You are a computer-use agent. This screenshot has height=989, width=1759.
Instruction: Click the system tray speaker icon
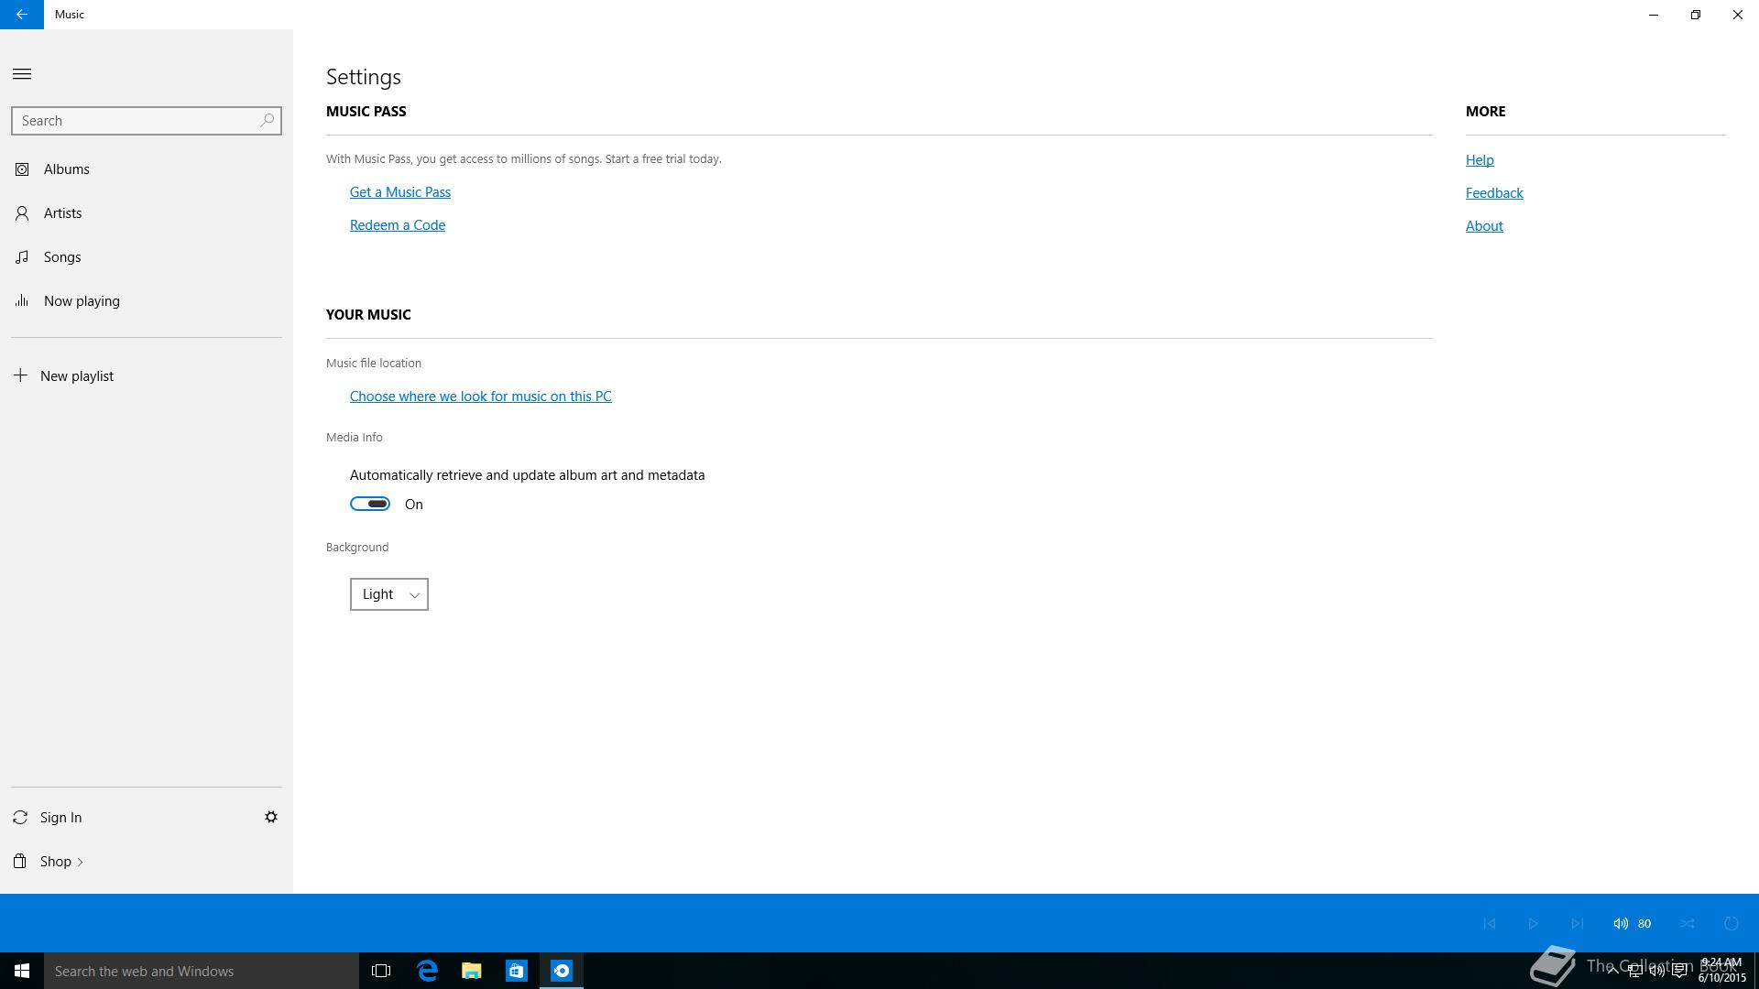[x=1657, y=972]
